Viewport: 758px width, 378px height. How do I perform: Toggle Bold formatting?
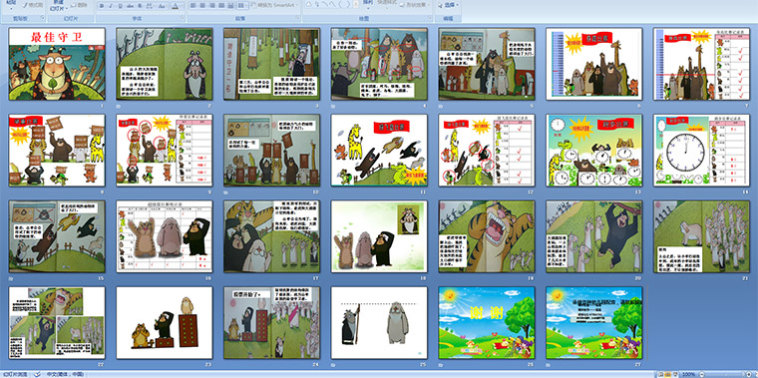(x=102, y=6)
